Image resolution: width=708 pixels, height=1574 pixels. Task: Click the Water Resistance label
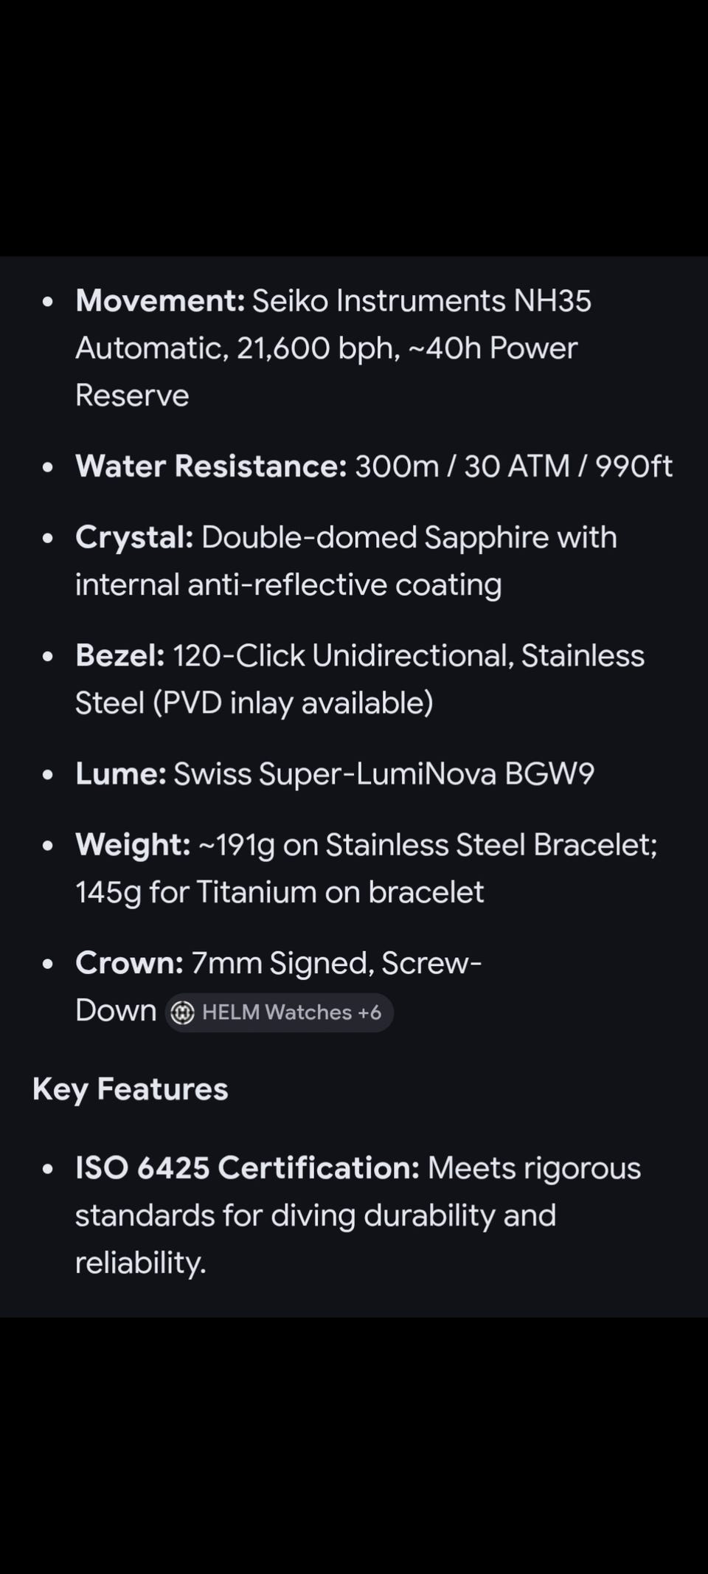(211, 466)
